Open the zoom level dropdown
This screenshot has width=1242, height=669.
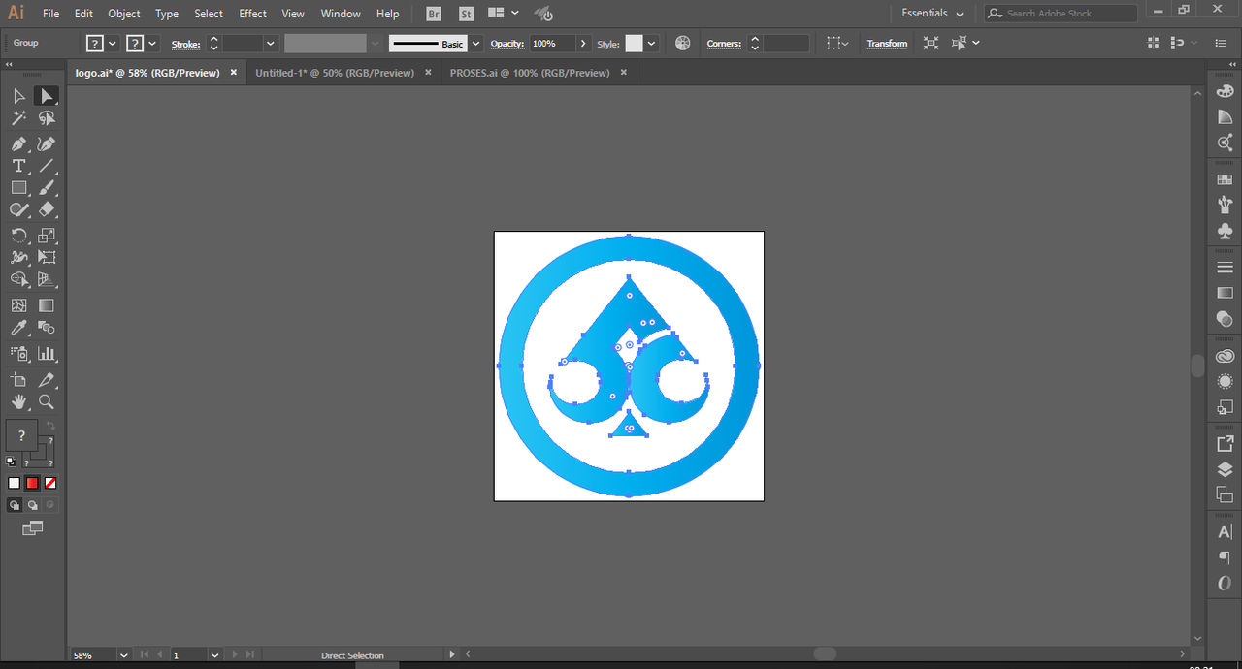pos(123,655)
